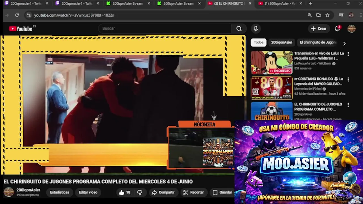Click the install app icon in address bar

tap(318, 15)
